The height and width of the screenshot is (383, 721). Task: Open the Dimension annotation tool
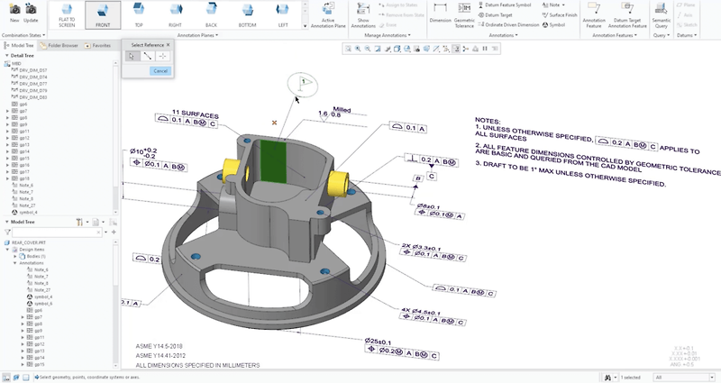point(440,14)
